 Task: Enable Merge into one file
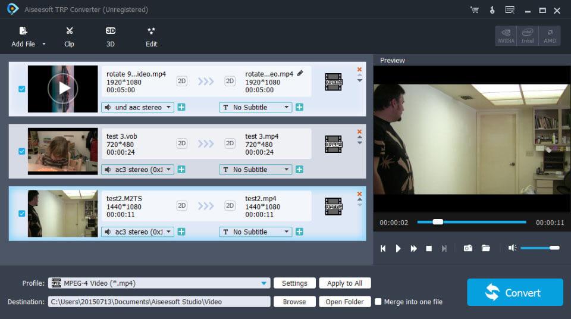[378, 302]
